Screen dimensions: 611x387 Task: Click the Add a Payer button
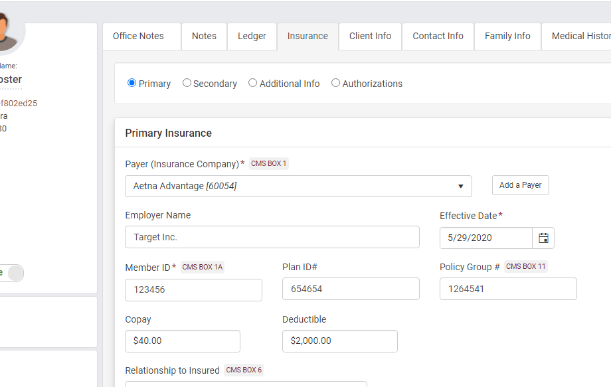coord(520,185)
